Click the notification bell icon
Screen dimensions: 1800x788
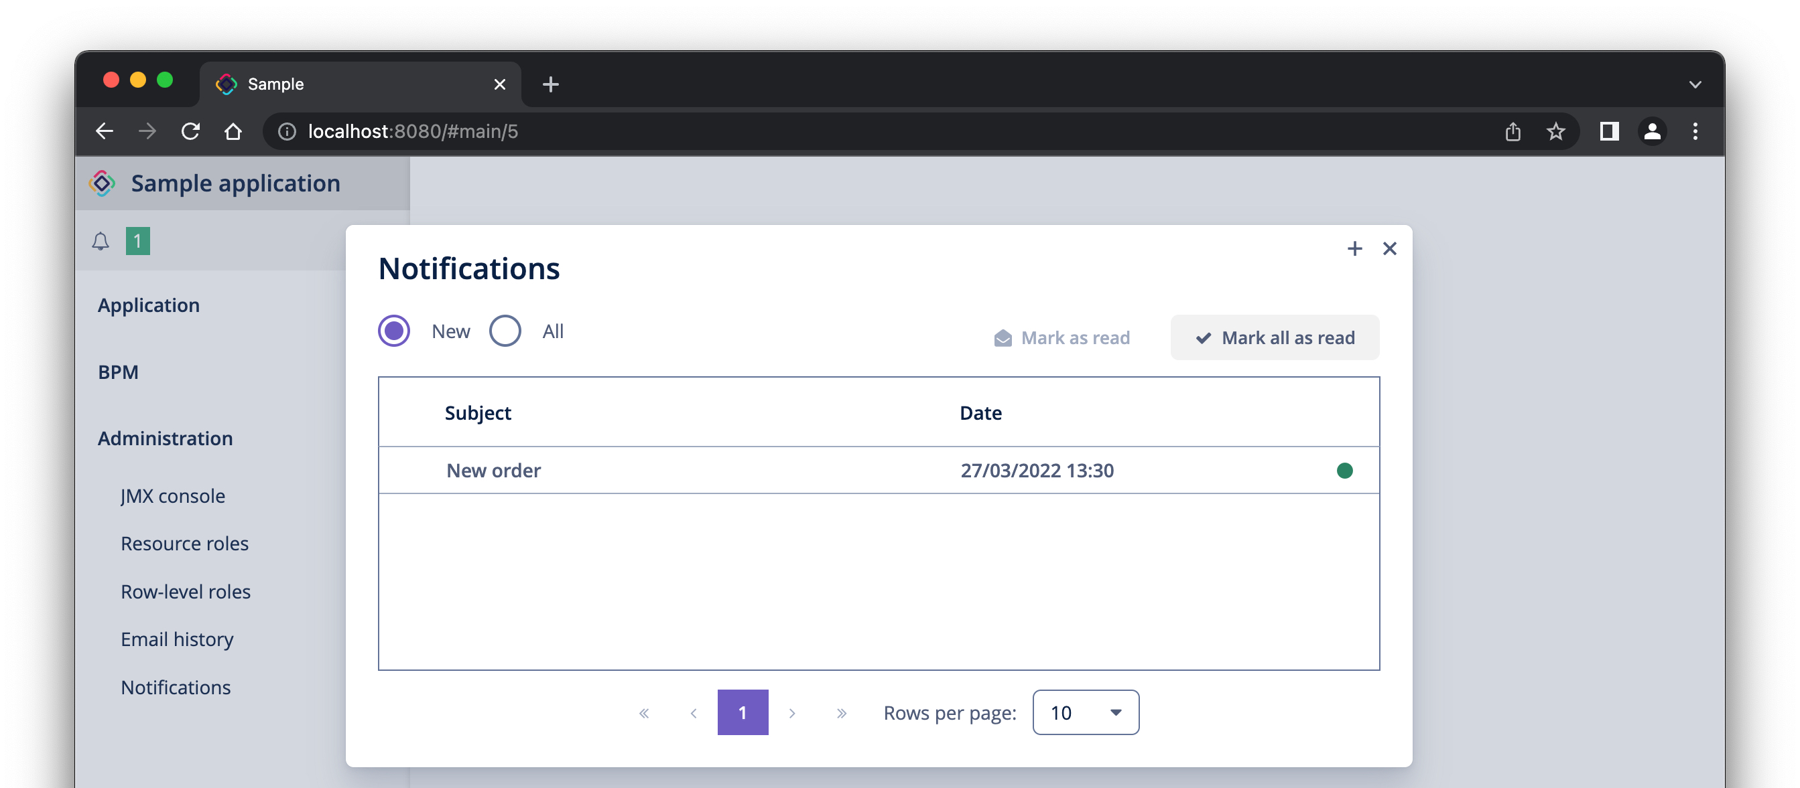(101, 242)
